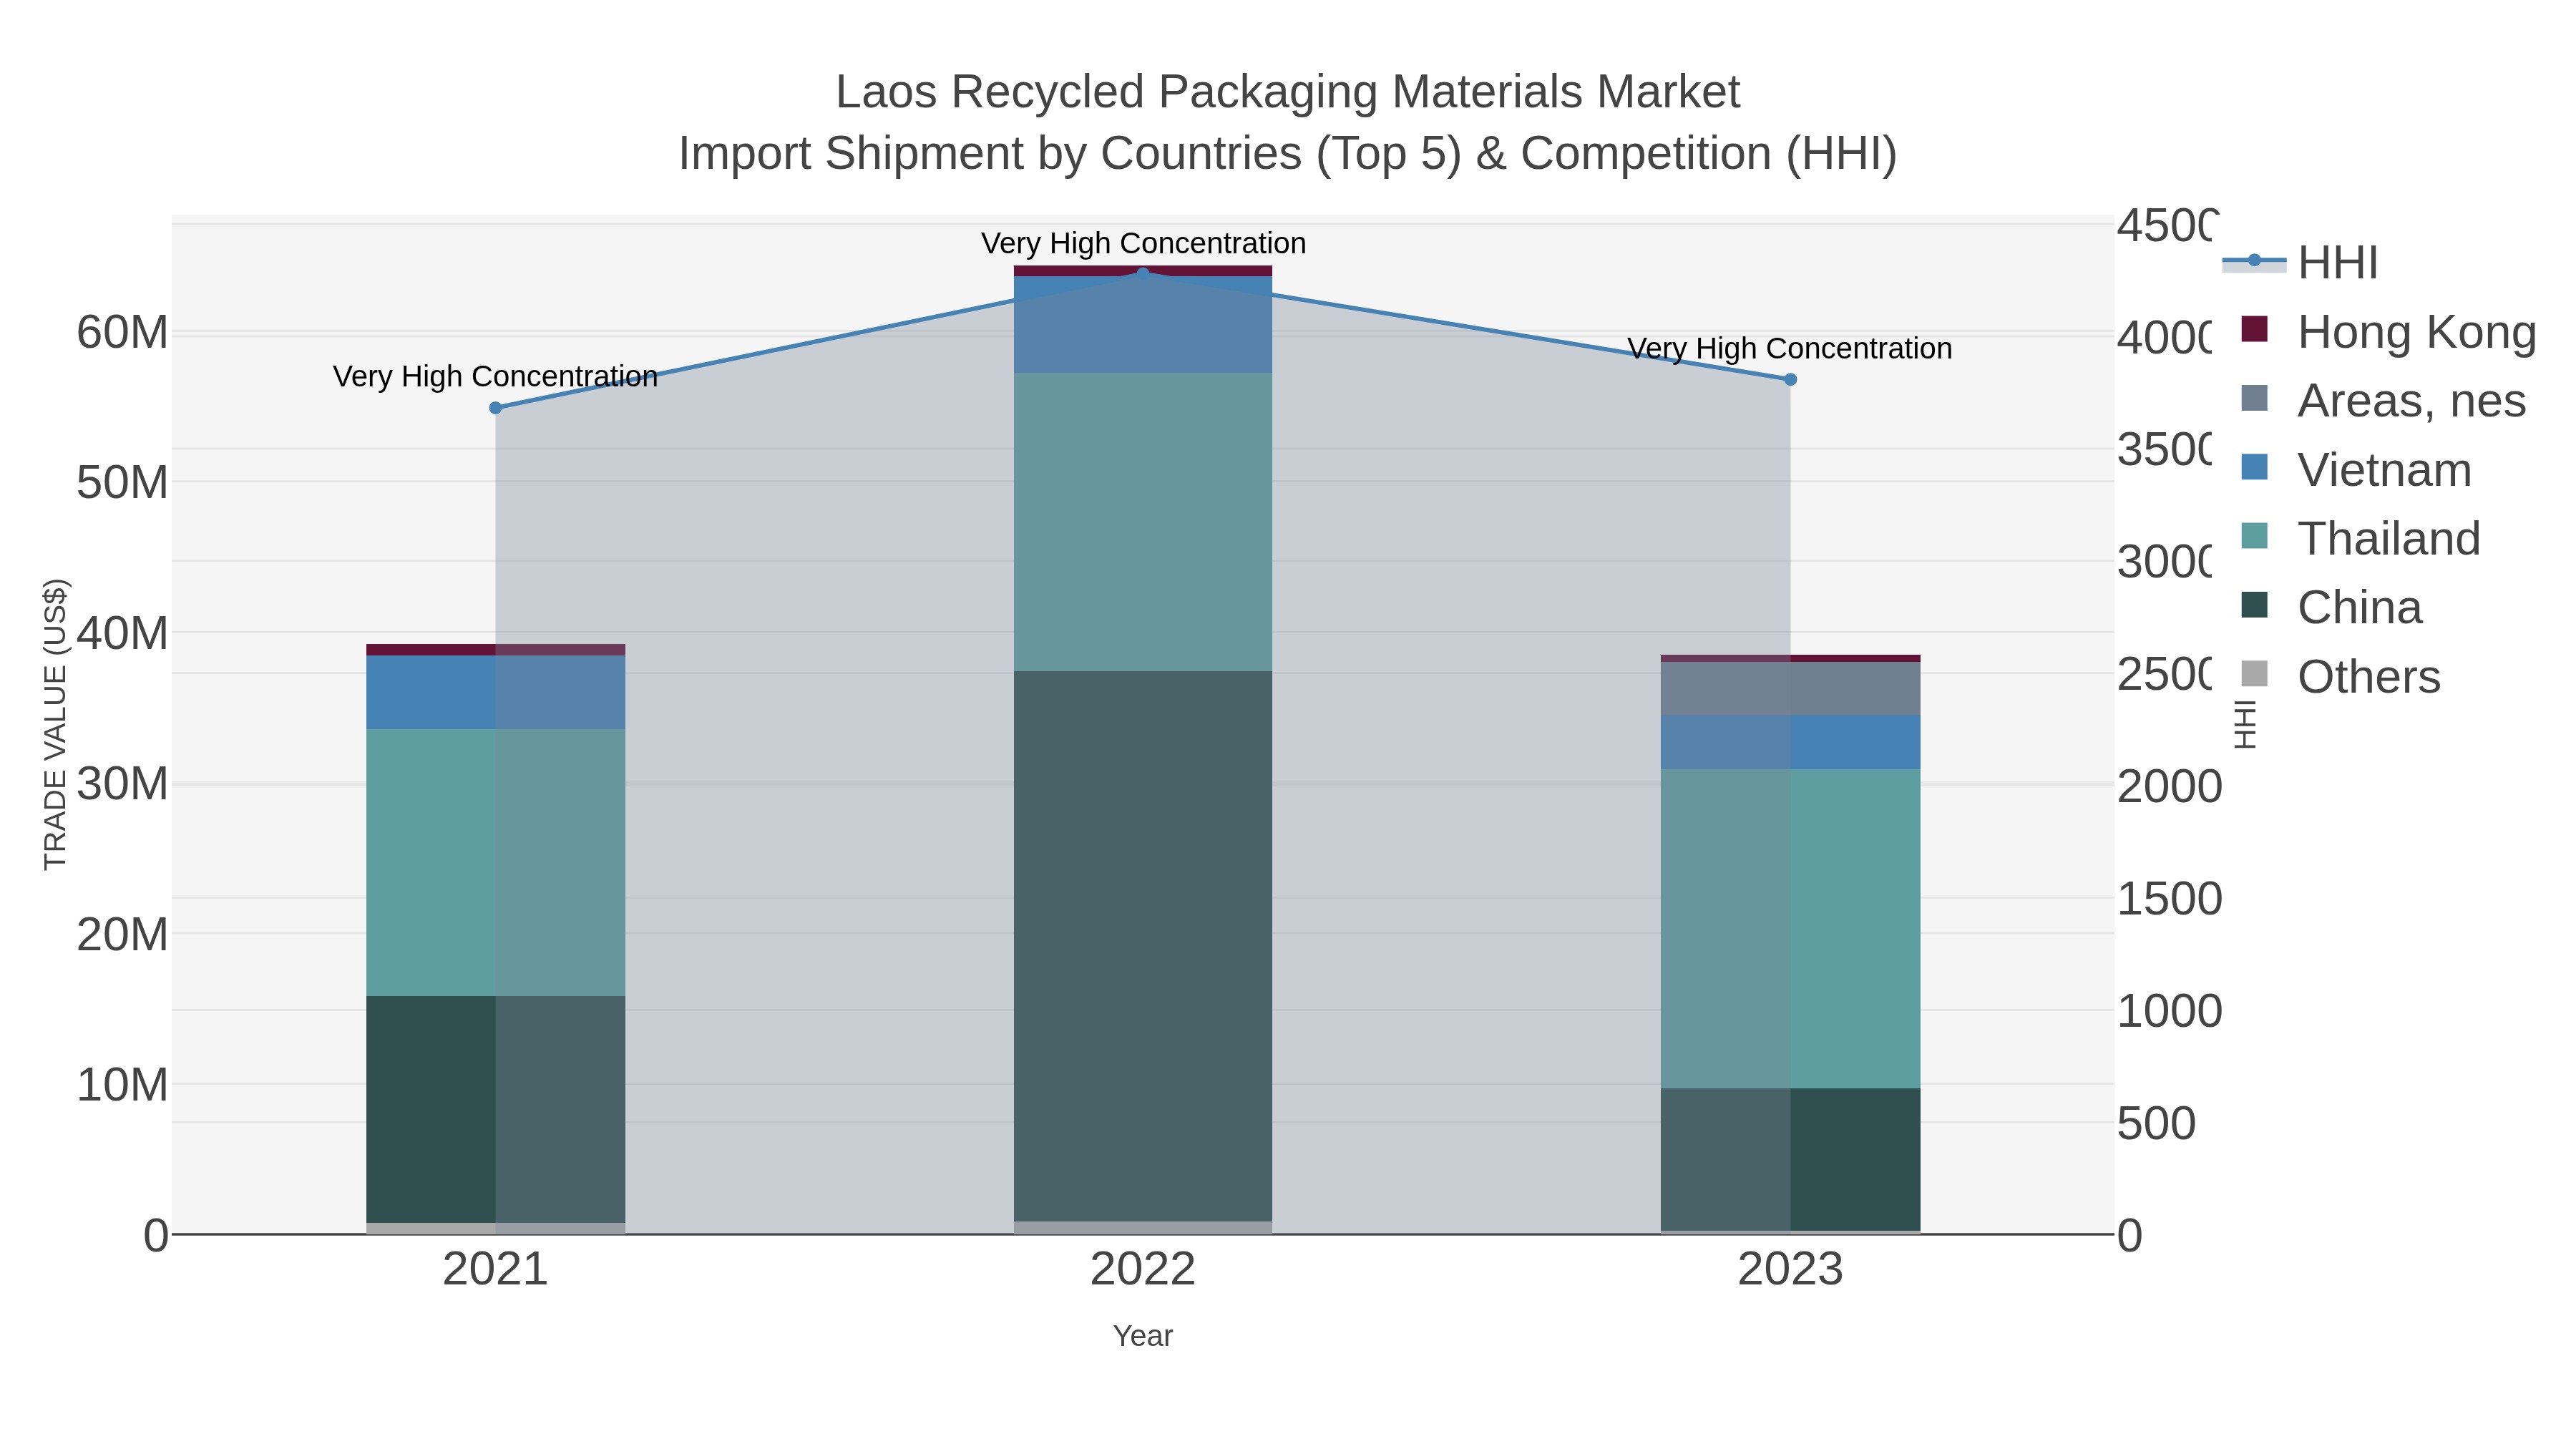The height and width of the screenshot is (1449, 2576).
Task: Click the Others gray legend swatch
Action: pos(2255,673)
